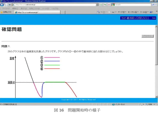Click the 凝固点 axis label
This screenshot has height=113, width=158.
(11, 82)
